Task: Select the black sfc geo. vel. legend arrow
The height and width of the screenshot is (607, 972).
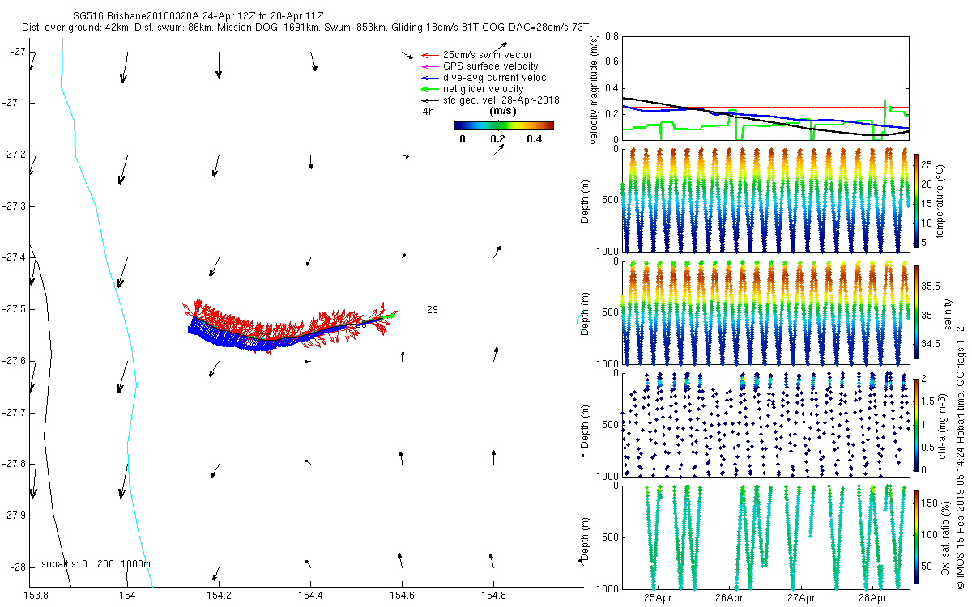Action: [x=429, y=100]
